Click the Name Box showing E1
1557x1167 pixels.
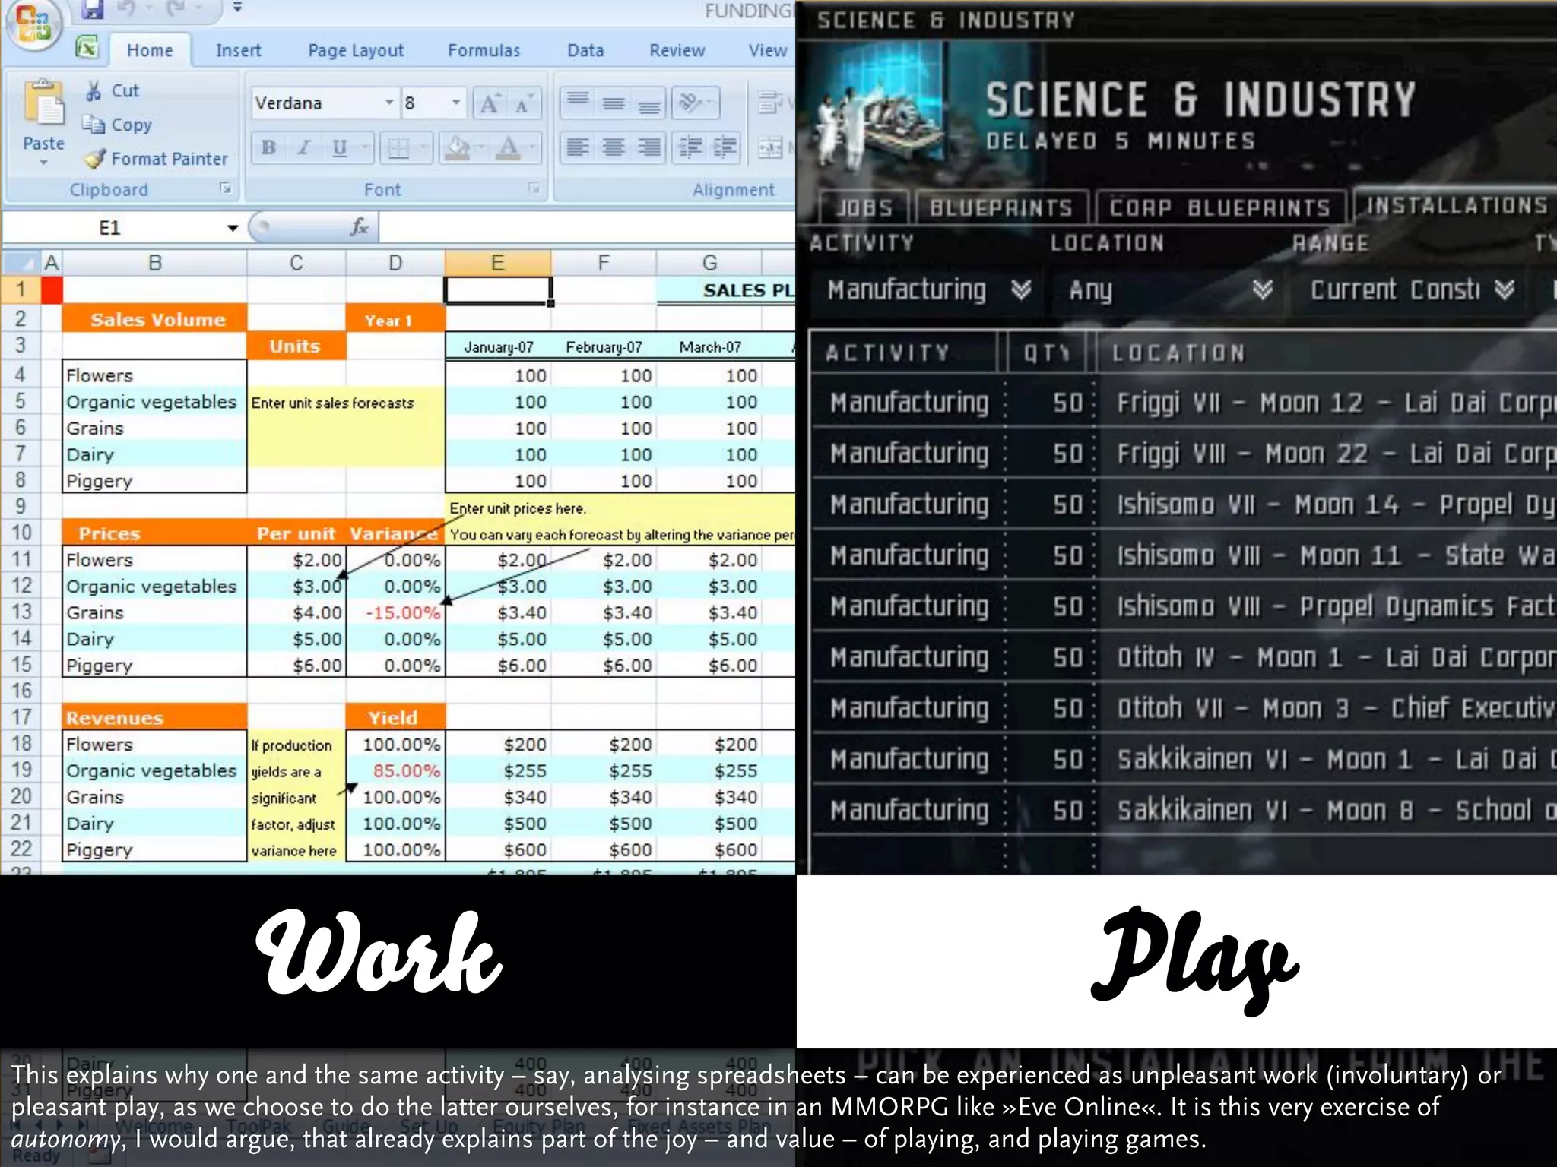click(x=110, y=227)
